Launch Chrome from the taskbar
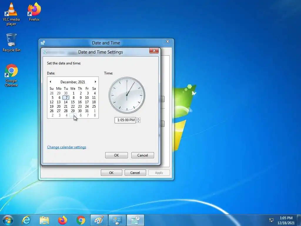 tap(81, 220)
